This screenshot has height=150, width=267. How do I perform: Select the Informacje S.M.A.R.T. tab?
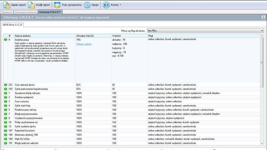pyautogui.click(x=50, y=12)
